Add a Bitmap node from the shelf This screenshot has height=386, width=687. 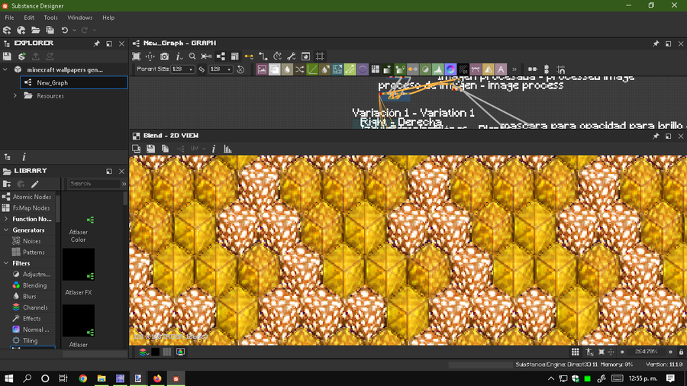pos(262,69)
